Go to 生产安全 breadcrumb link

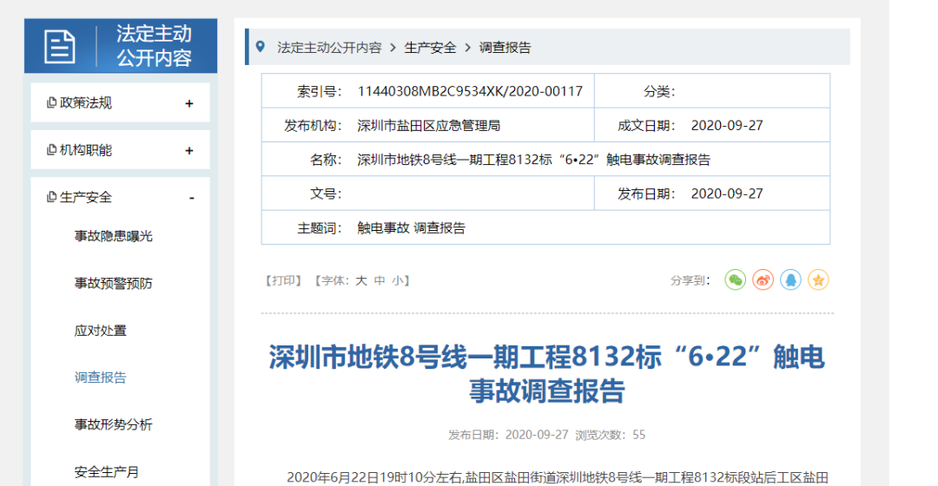click(x=430, y=48)
